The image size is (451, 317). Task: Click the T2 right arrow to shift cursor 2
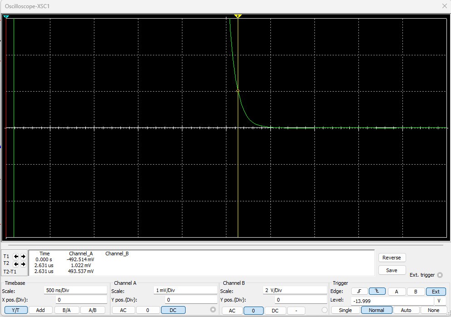23,264
